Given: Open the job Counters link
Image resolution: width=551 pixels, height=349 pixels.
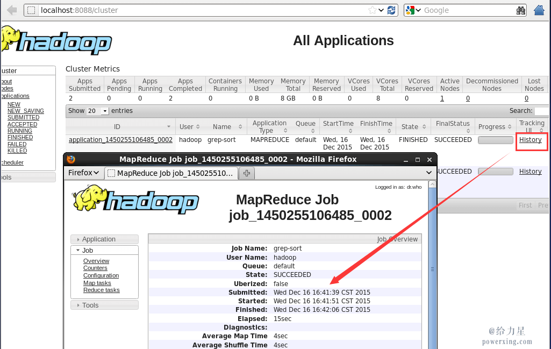Looking at the screenshot, I should [x=95, y=268].
